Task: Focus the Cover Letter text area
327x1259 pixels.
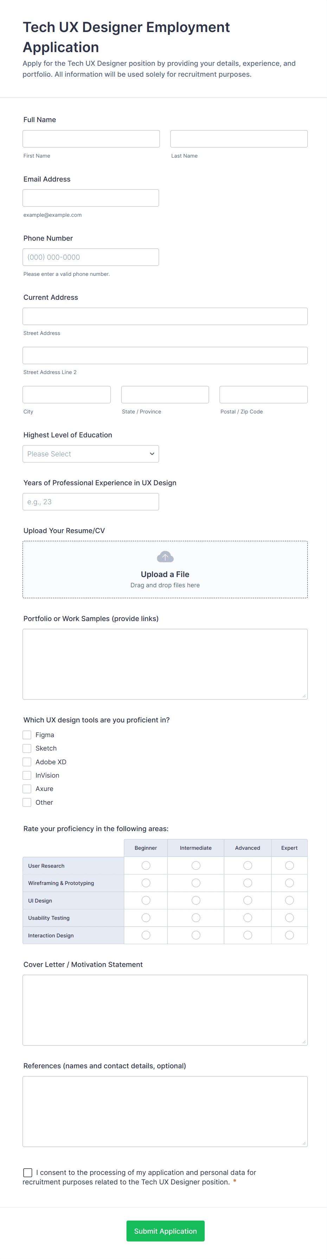Action: click(165, 1009)
